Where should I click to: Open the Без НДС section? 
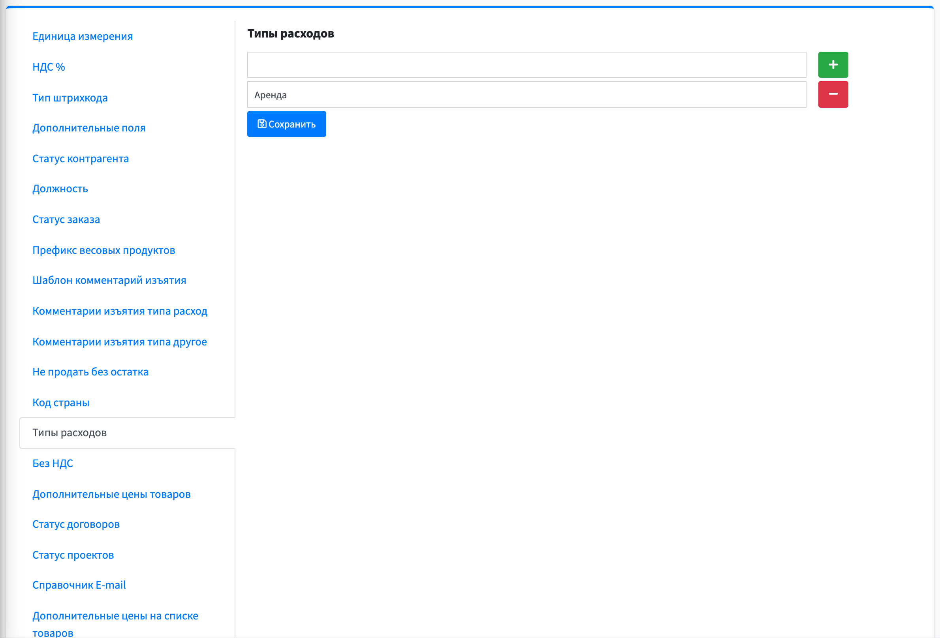coord(53,463)
